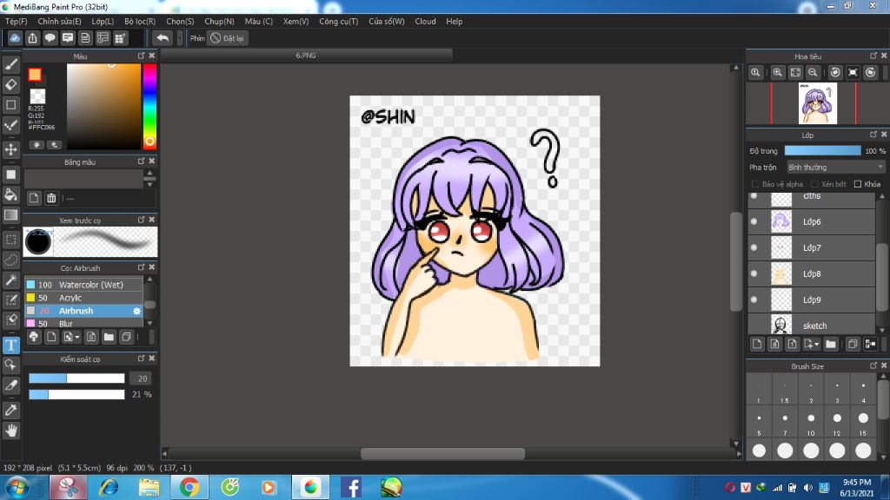
Task: Select the Eraser tool
Action: coord(10,84)
